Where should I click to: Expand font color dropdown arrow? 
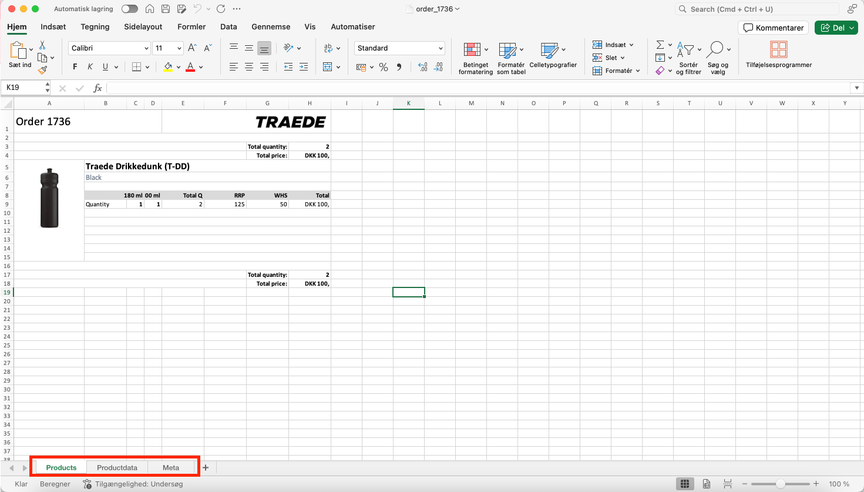(x=201, y=67)
